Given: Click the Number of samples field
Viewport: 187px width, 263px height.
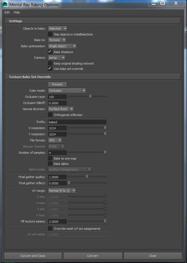Looking at the screenshot, I should pos(57,153).
